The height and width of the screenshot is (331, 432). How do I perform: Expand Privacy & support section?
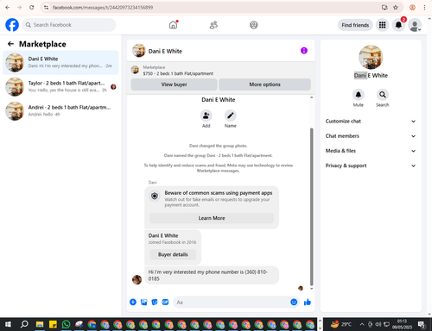pyautogui.click(x=371, y=165)
